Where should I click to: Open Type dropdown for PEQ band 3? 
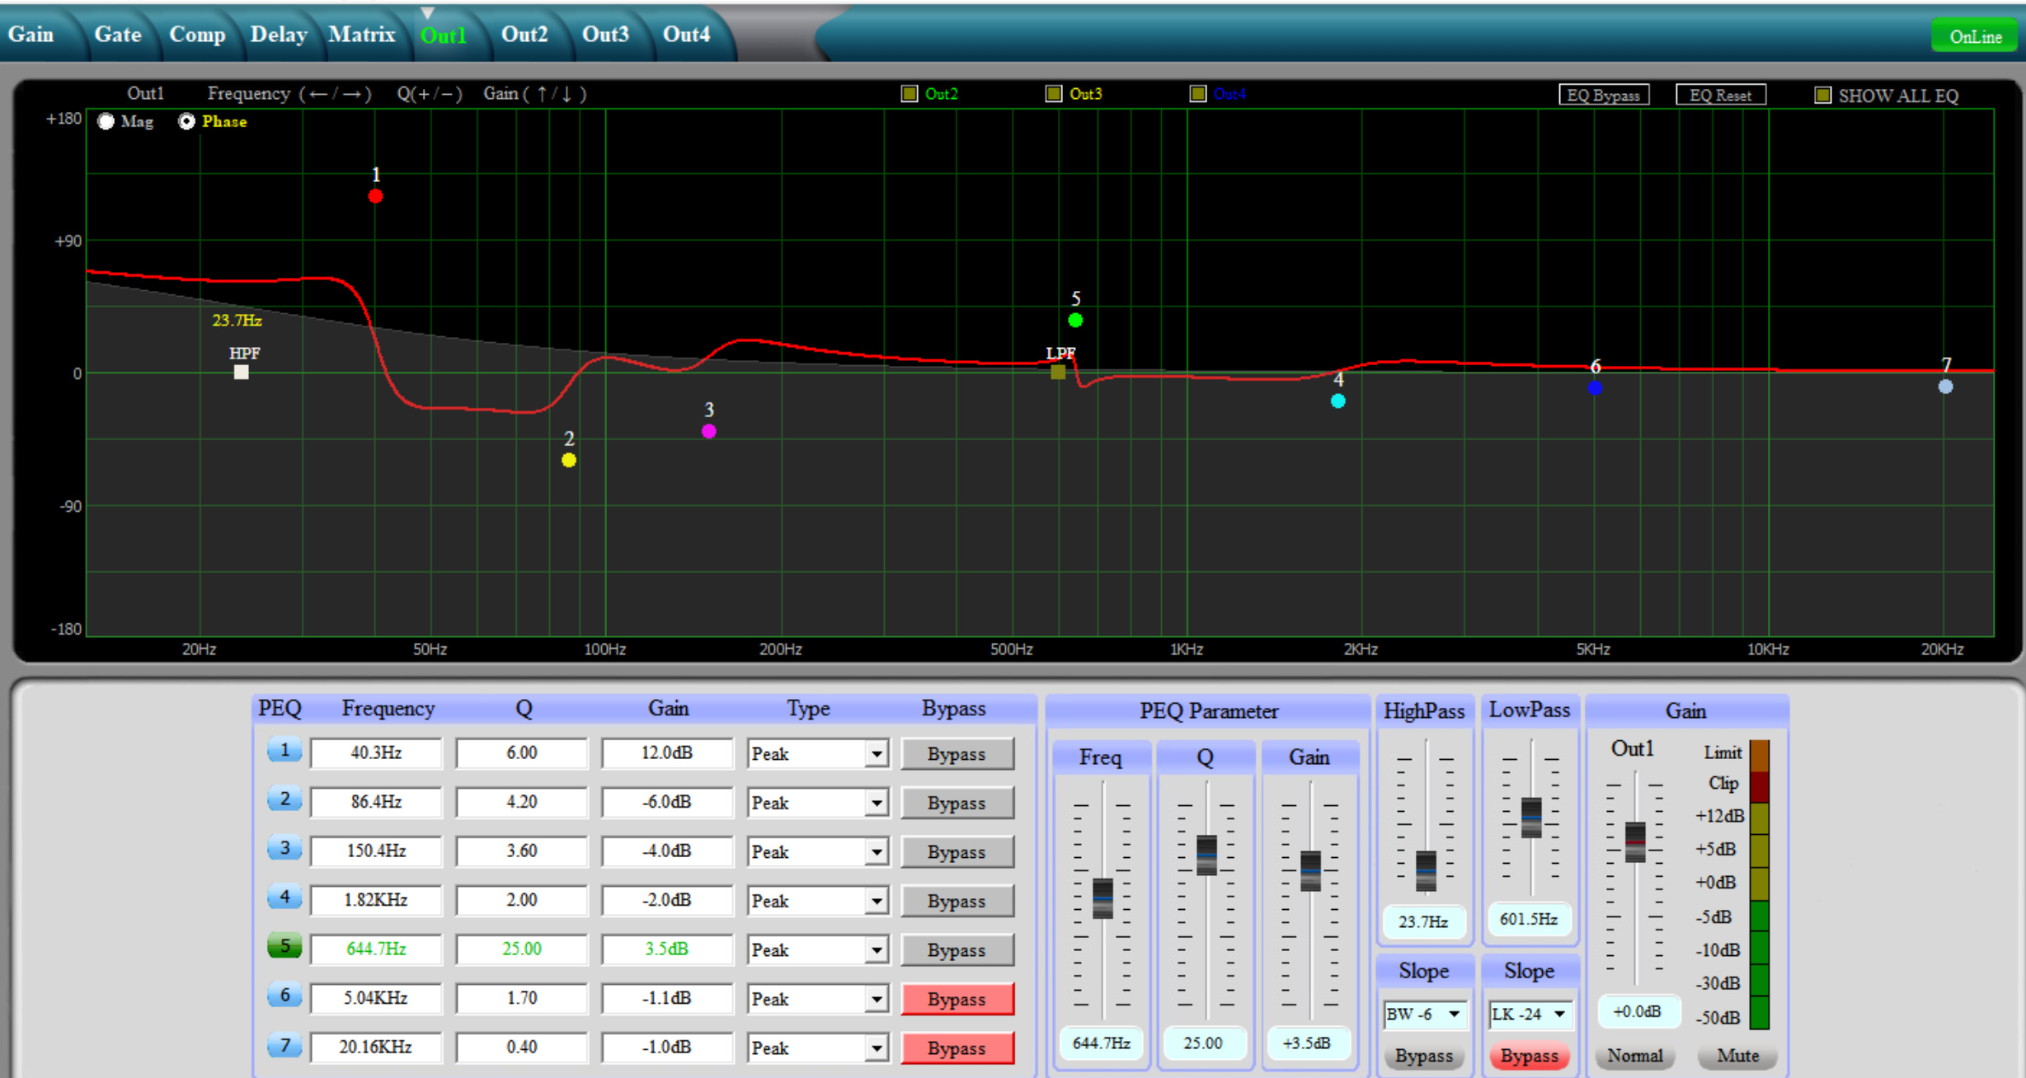[x=876, y=851]
